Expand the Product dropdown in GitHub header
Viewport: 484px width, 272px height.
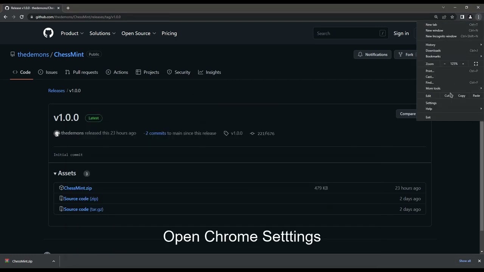(x=72, y=33)
